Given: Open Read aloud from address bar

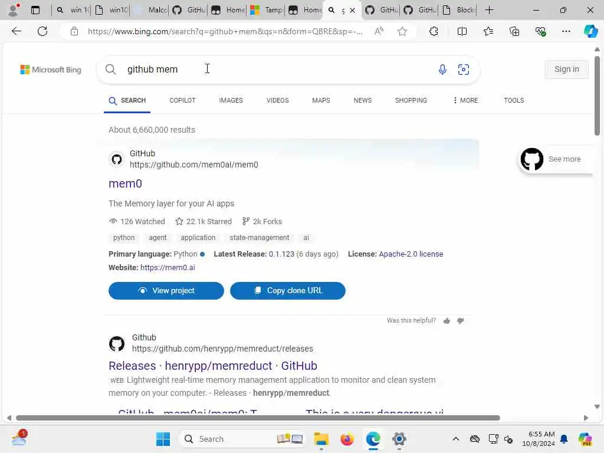Looking at the screenshot, I should pyautogui.click(x=379, y=31).
